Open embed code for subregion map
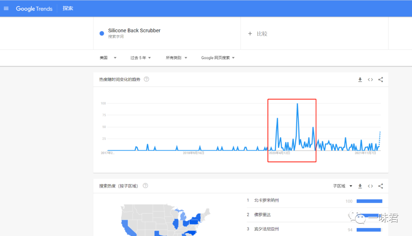Viewport: 412px width, 236px height. 370,186
